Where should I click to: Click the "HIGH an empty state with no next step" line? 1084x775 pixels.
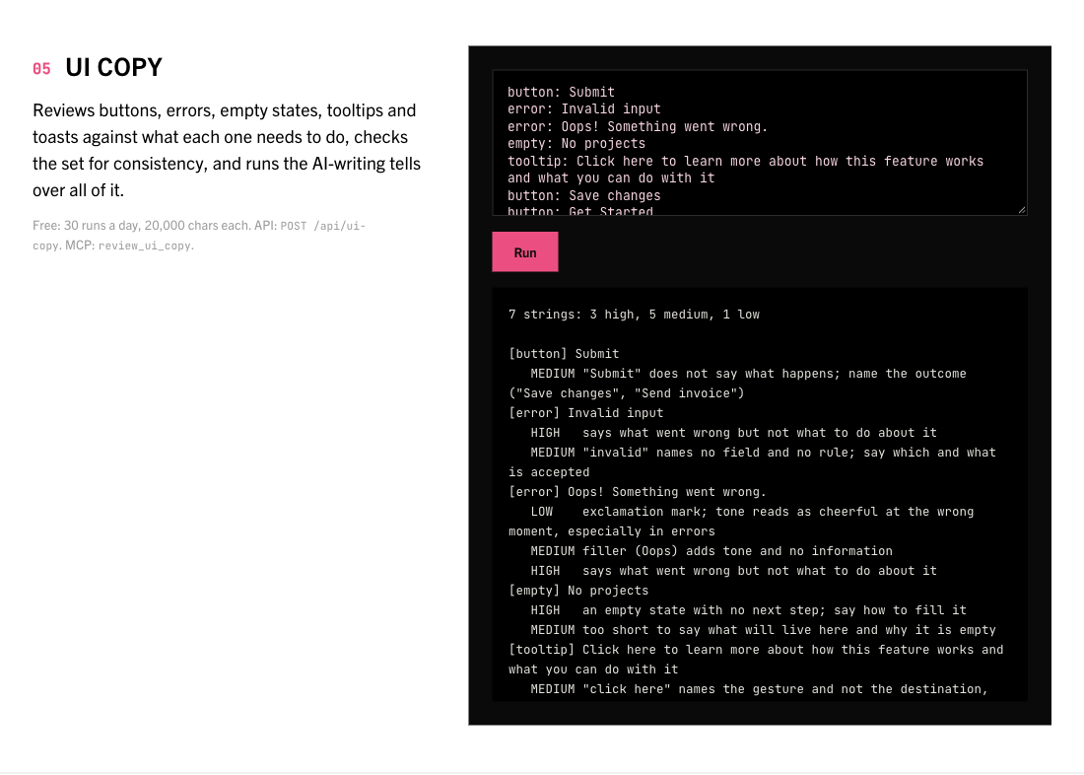click(748, 610)
